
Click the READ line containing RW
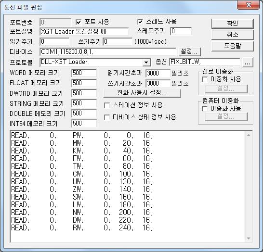(x=82, y=228)
